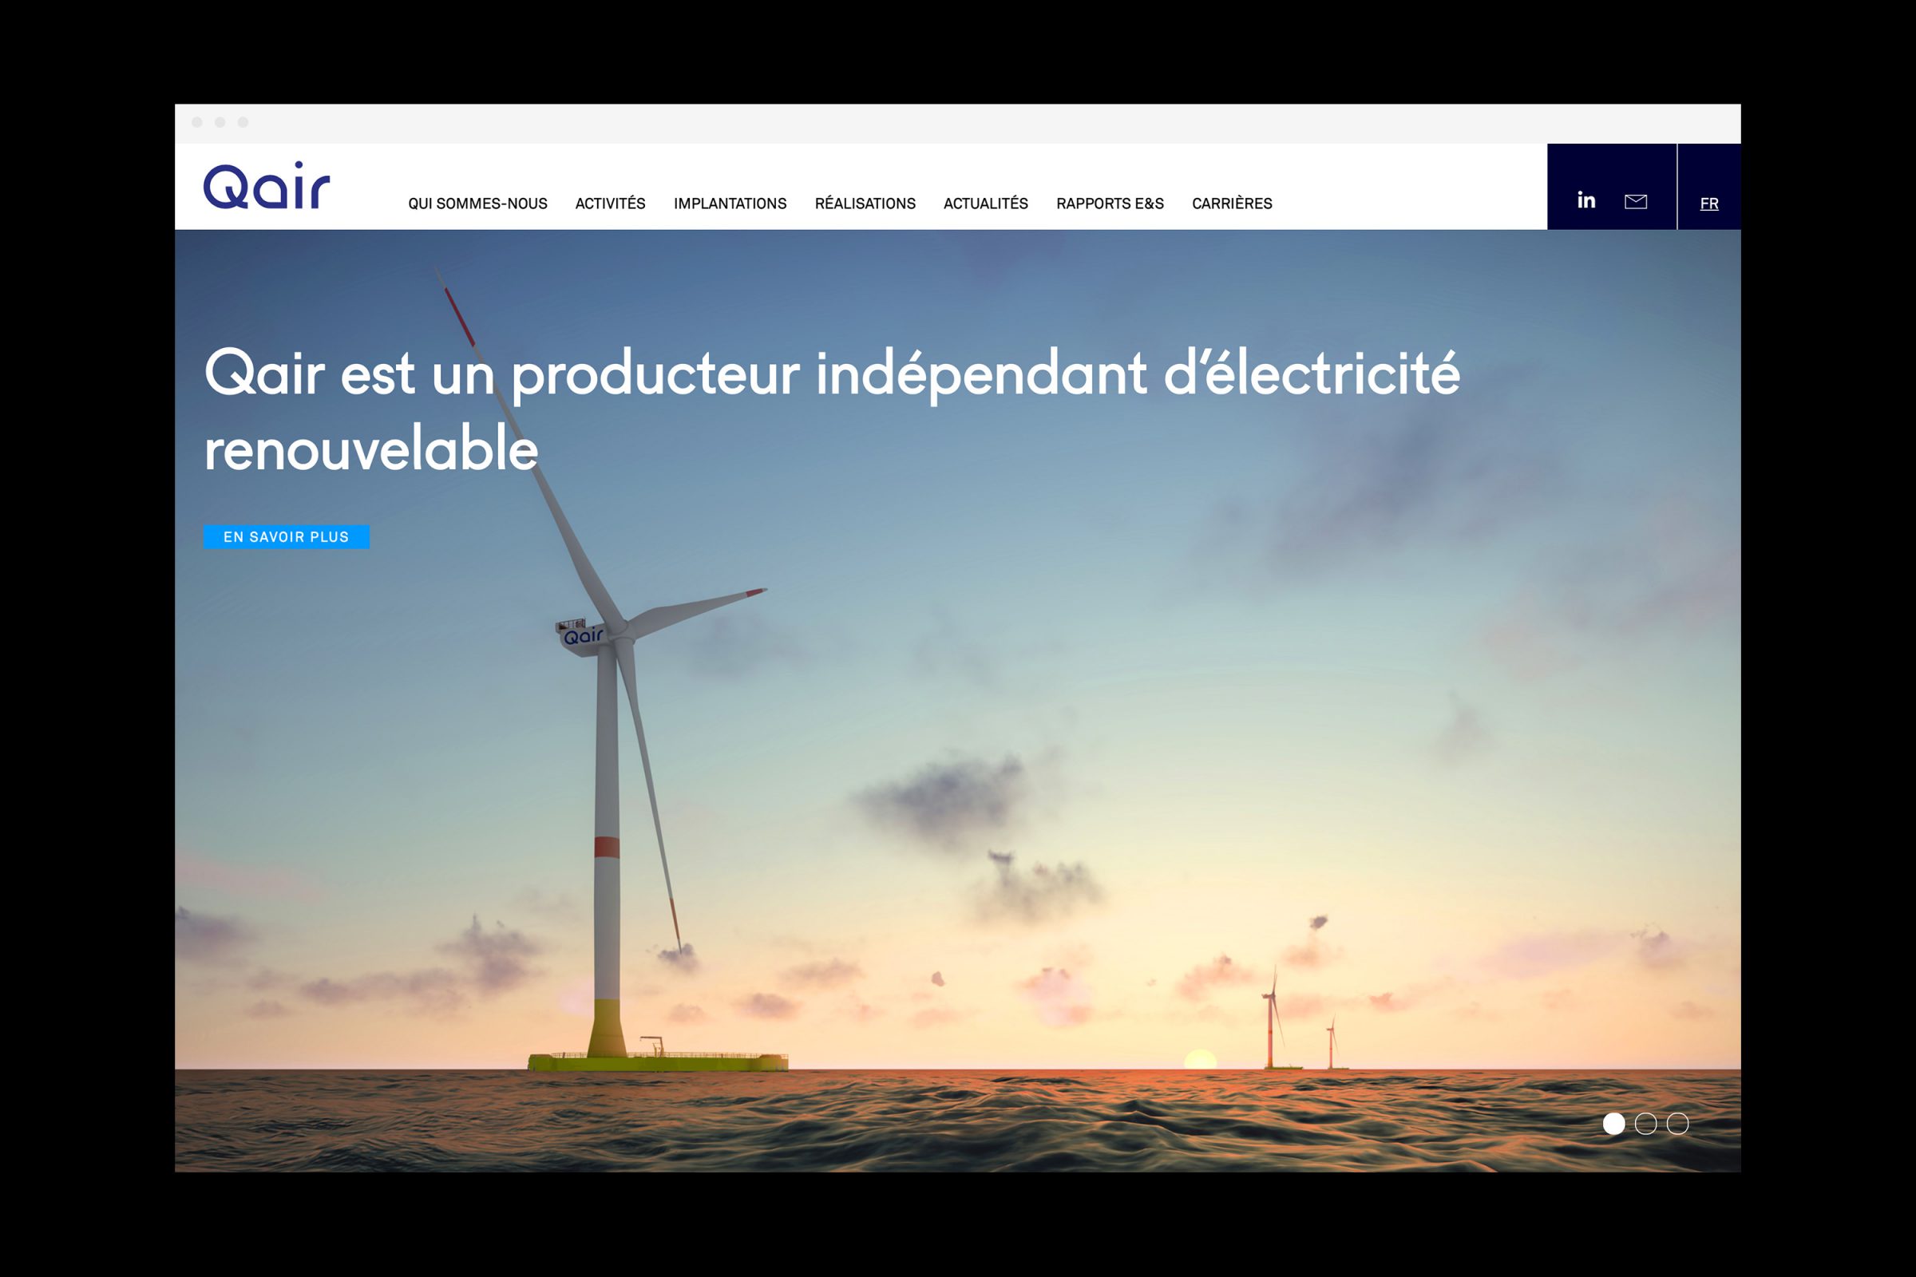Image resolution: width=1916 pixels, height=1277 pixels.
Task: Open the CARRIÈRES menu item
Action: pyautogui.click(x=1232, y=204)
